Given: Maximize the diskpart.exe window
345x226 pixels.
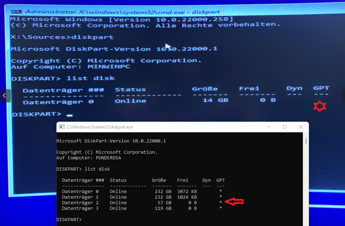Looking at the screenshot, I should point(285,127).
